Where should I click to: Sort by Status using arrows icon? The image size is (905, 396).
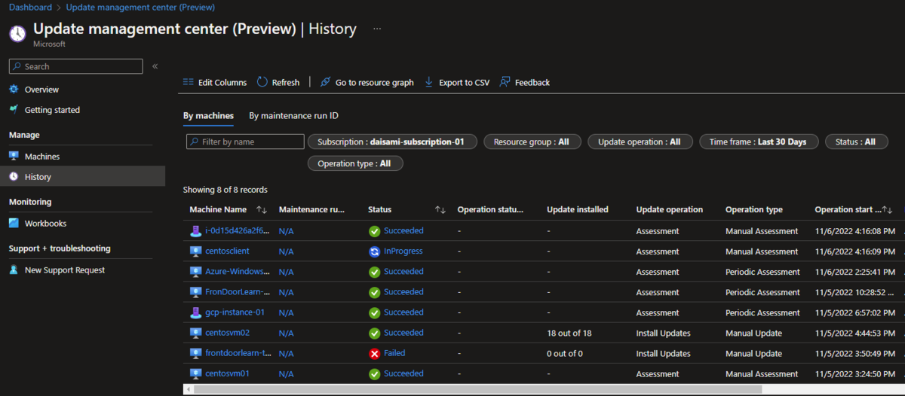[440, 210]
